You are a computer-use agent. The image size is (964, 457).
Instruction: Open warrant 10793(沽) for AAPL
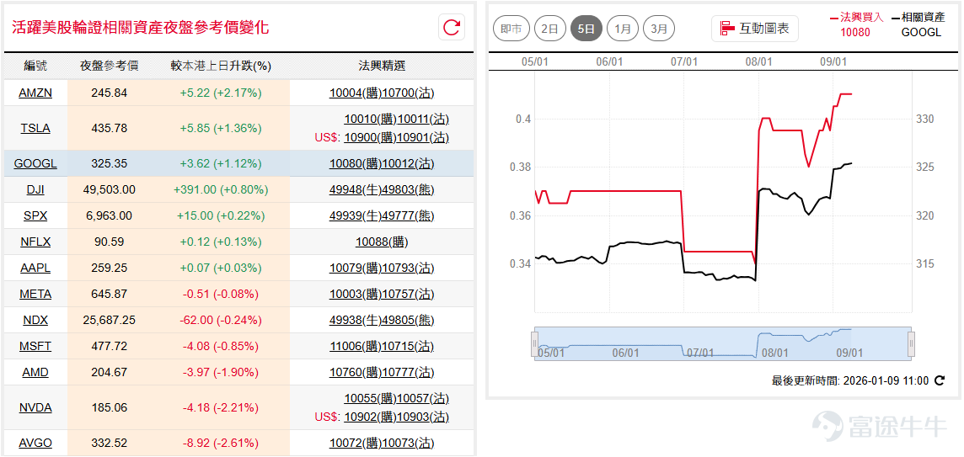tap(408, 268)
